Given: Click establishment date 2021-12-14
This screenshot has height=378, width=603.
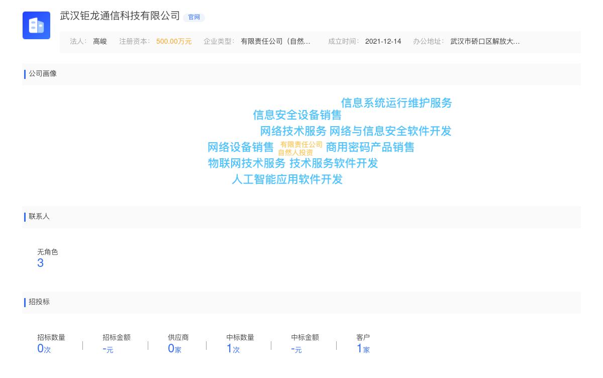Looking at the screenshot, I should pyautogui.click(x=383, y=41).
